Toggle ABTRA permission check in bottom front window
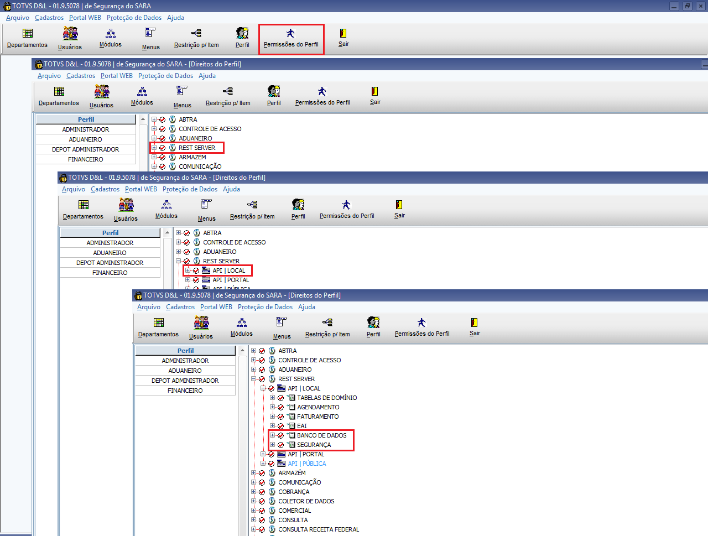 point(262,351)
